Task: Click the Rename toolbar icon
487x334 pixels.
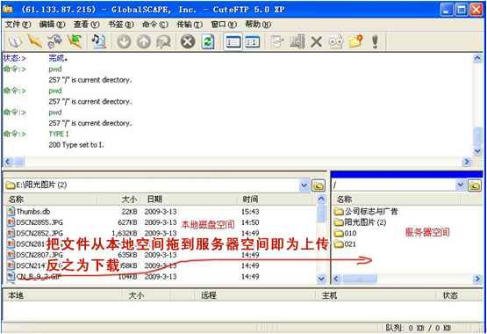Action: coord(297,41)
